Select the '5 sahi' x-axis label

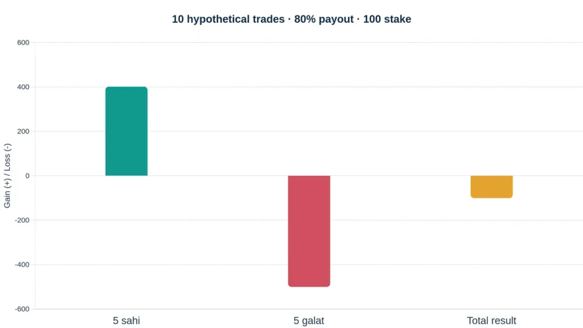[x=126, y=321]
